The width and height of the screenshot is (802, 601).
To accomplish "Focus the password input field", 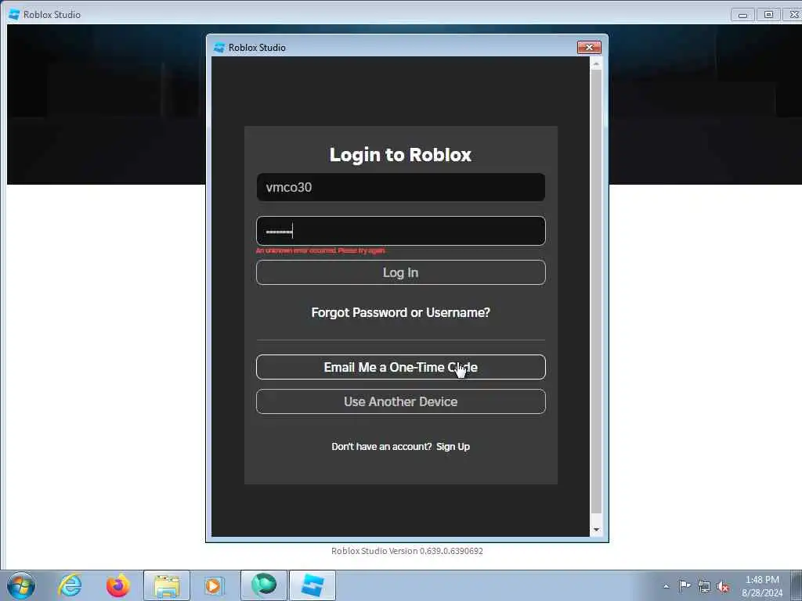I will 400,231.
